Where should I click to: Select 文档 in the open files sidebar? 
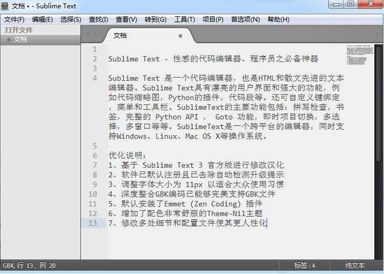40,40
